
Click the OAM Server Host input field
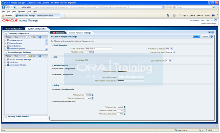98,49
